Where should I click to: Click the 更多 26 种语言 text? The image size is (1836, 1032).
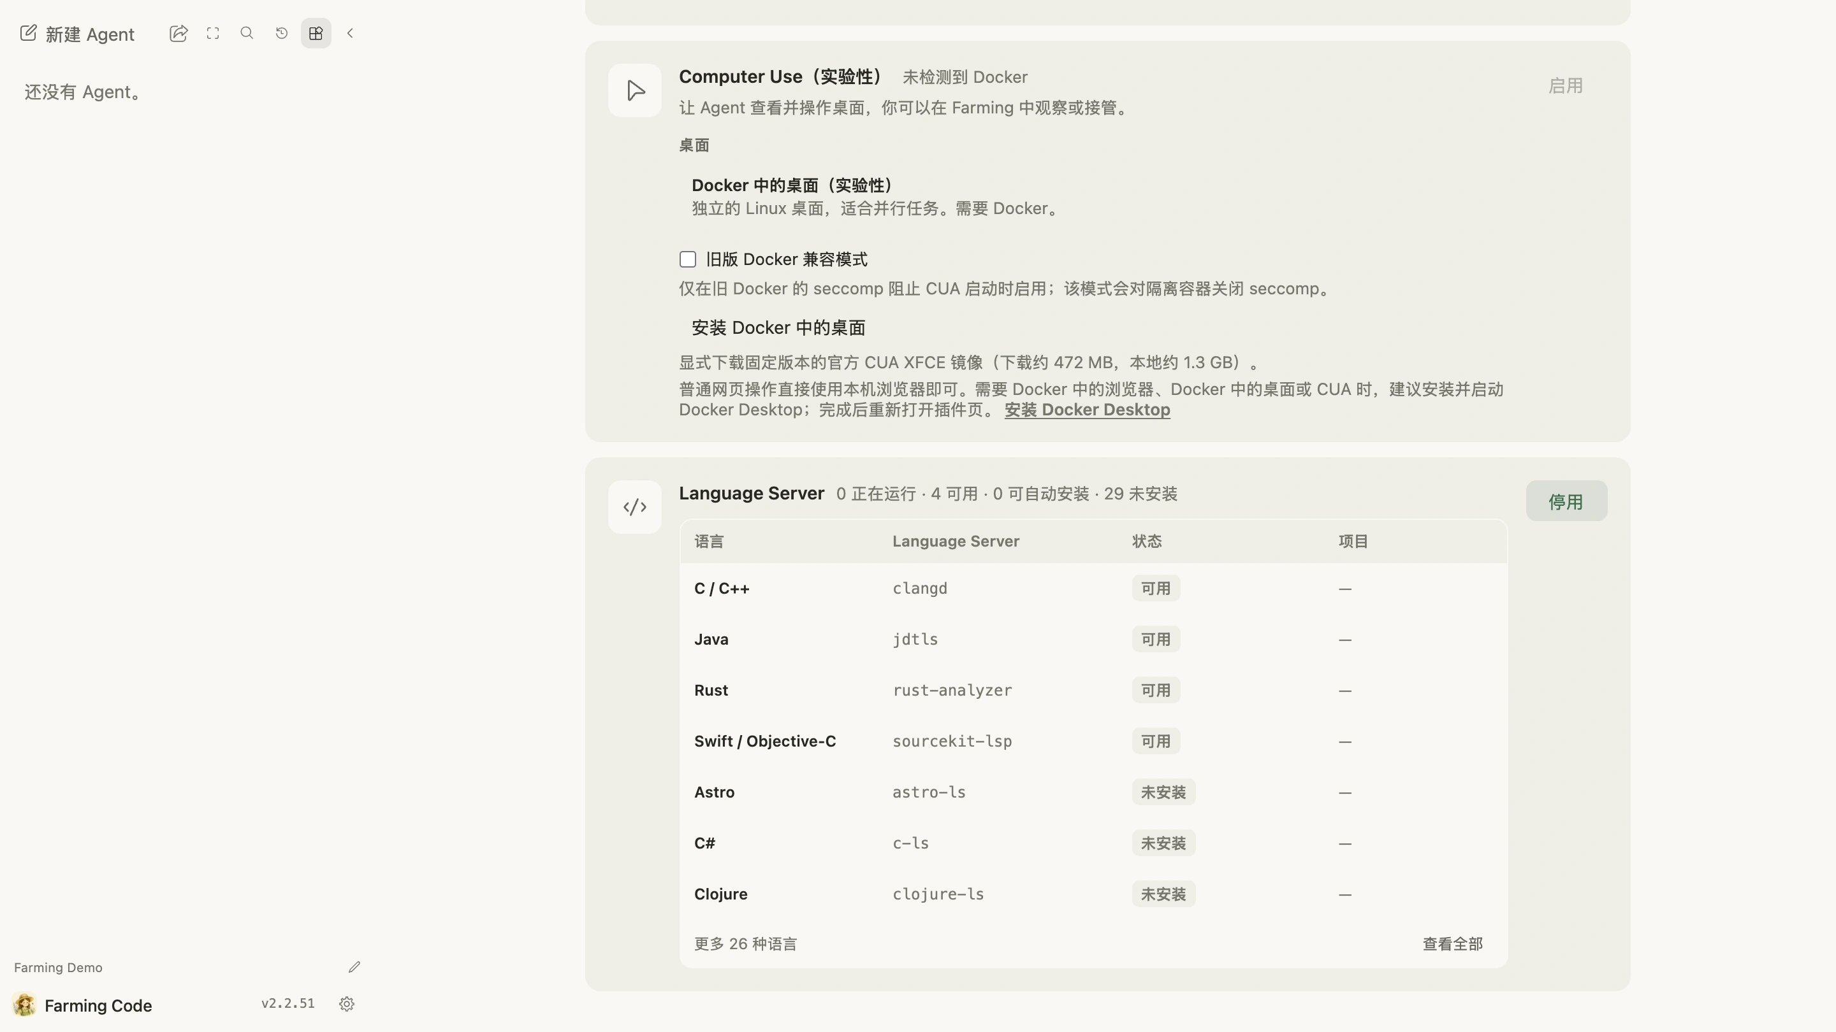745,943
